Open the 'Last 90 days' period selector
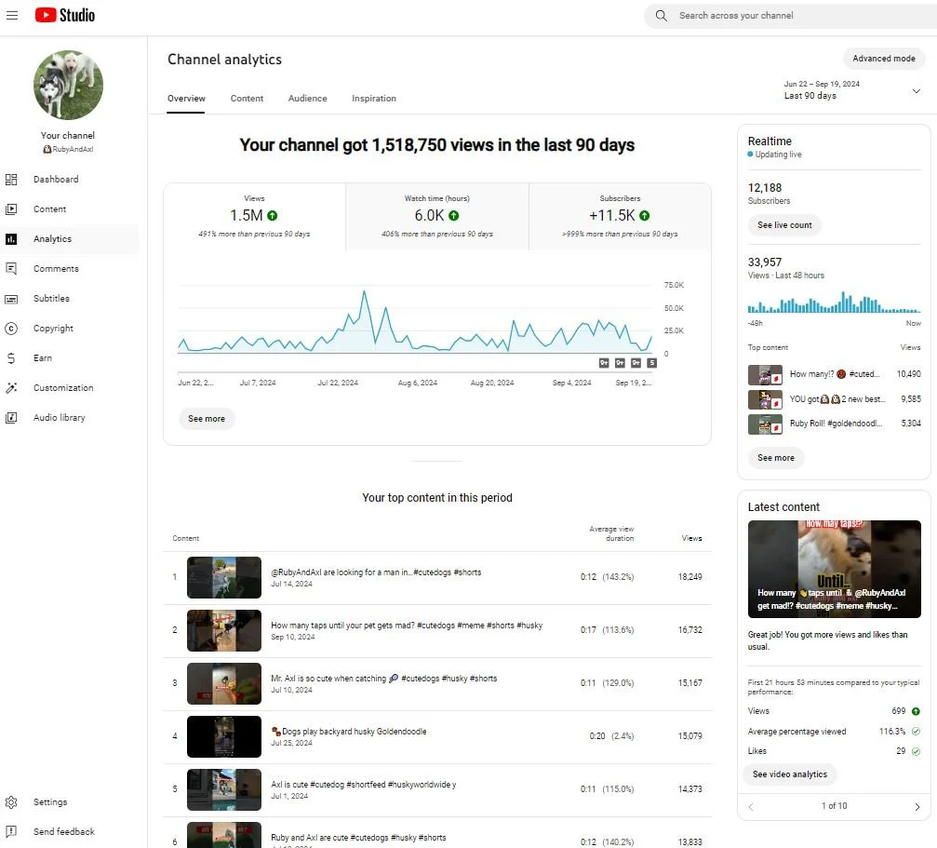This screenshot has height=848, width=937. point(852,90)
